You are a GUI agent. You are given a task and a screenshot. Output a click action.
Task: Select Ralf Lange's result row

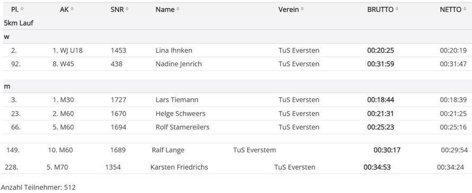tap(236, 150)
